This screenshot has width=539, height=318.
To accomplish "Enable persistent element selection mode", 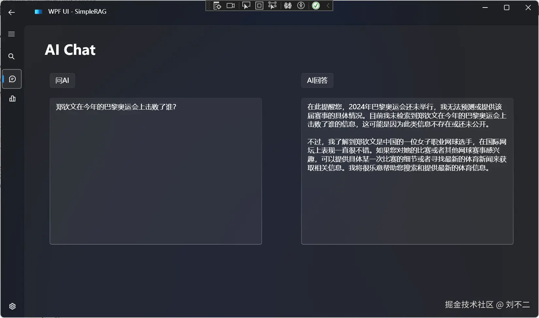I will point(272,6).
